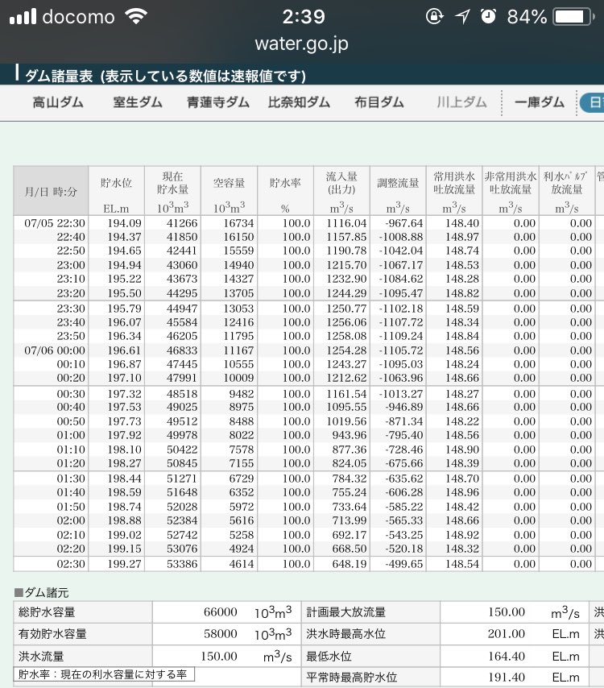Click the 月/日 時:分 column header

51,191
